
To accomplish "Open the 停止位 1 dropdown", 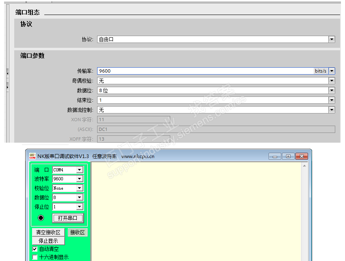I will pyautogui.click(x=79, y=207).
